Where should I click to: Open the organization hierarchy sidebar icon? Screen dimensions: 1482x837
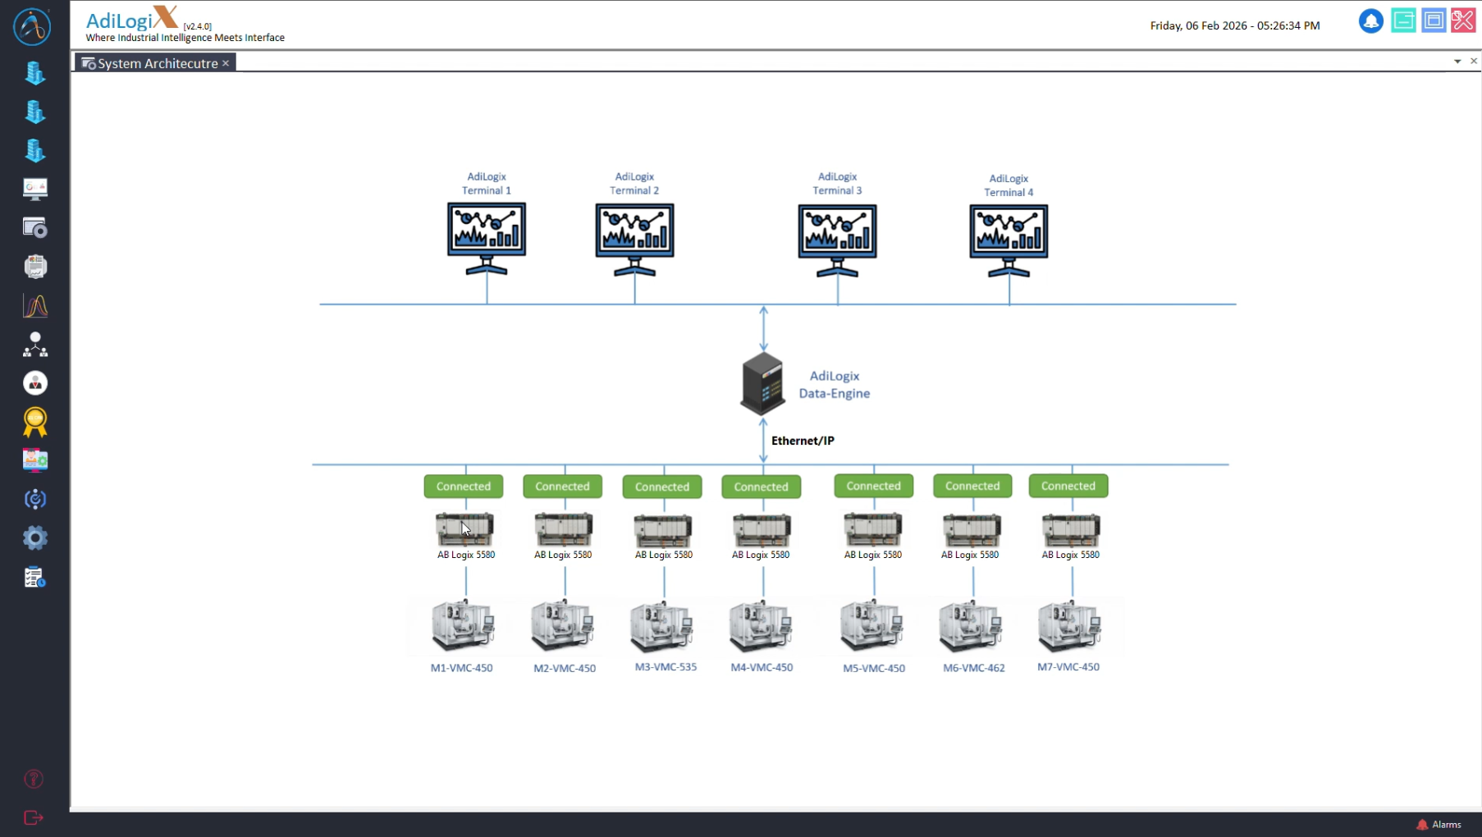coord(34,345)
